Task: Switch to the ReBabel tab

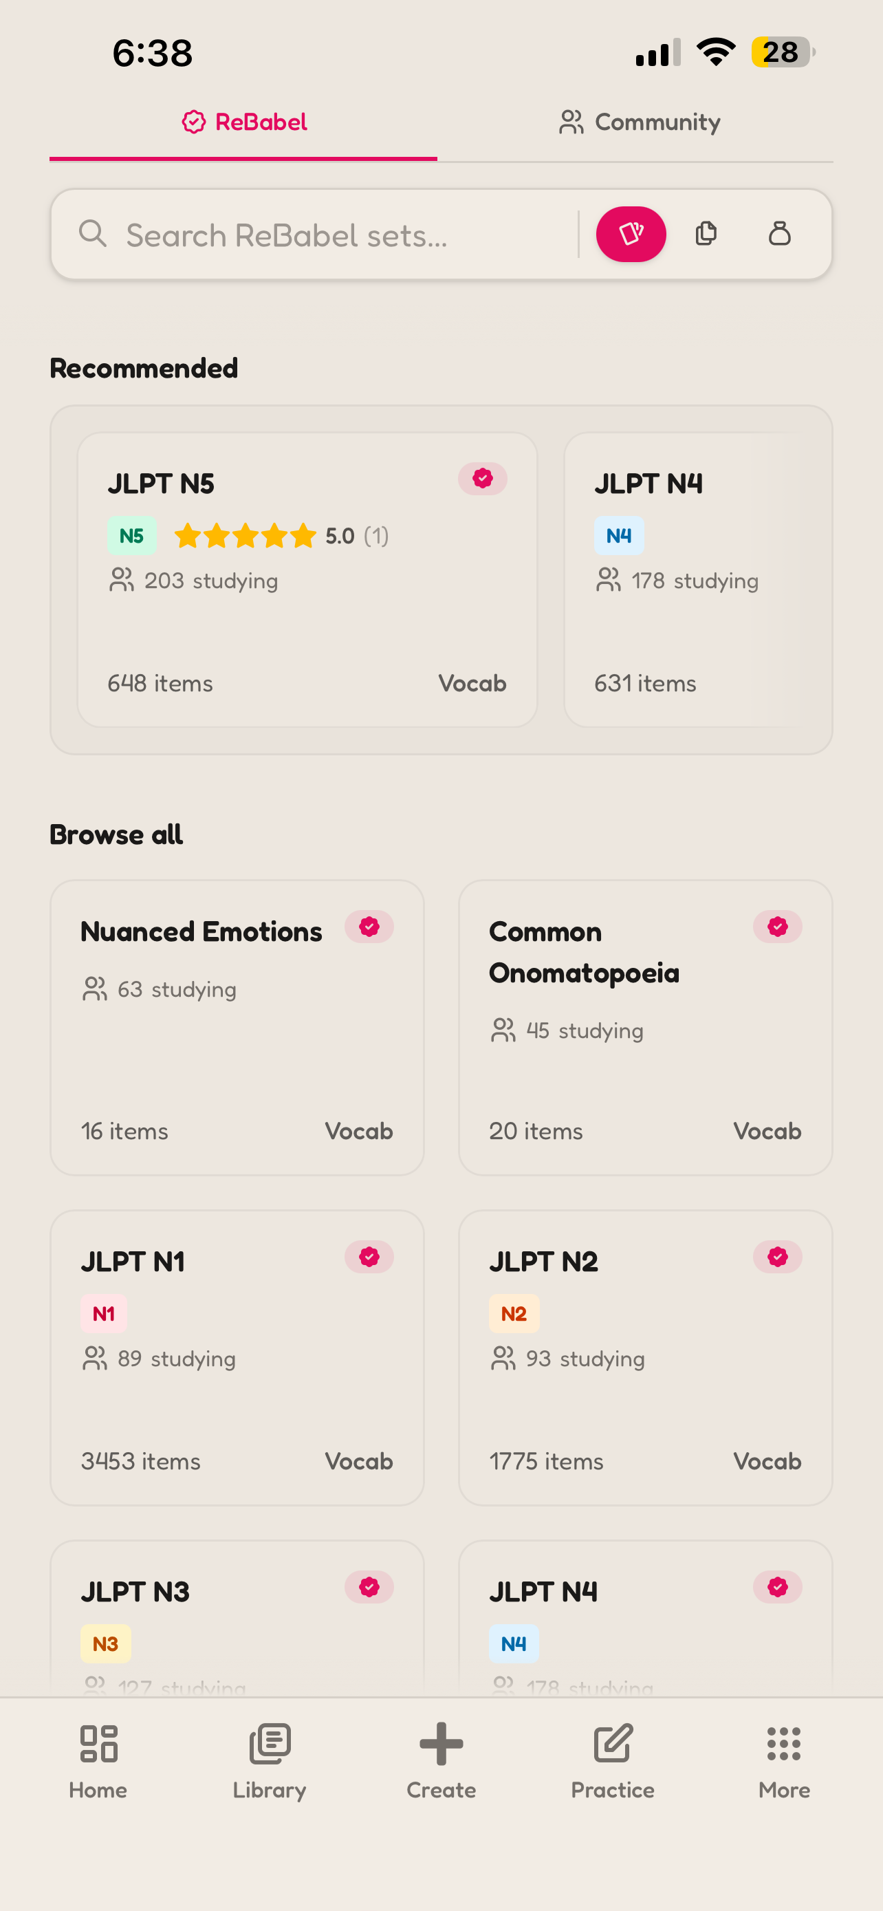Action: tap(243, 122)
